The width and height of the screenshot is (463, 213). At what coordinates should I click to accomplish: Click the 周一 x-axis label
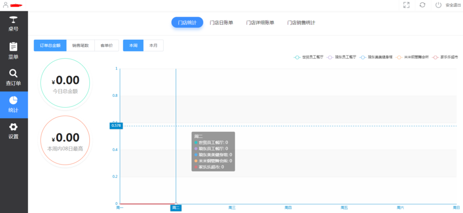click(x=120, y=208)
